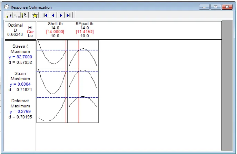This screenshot has height=154, width=237.
Task: Click the red line in Stress Shell th plot
Action: click(x=66, y=54)
